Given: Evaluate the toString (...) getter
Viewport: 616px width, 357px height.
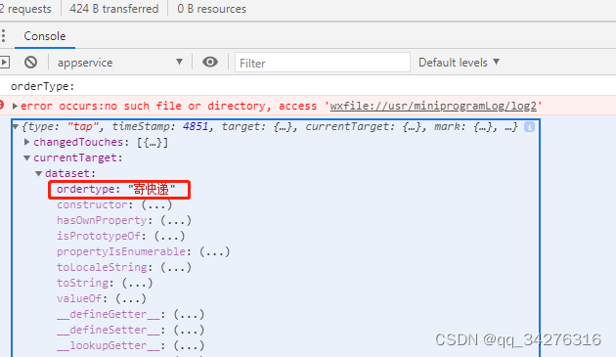Looking at the screenshot, I should coord(137,283).
